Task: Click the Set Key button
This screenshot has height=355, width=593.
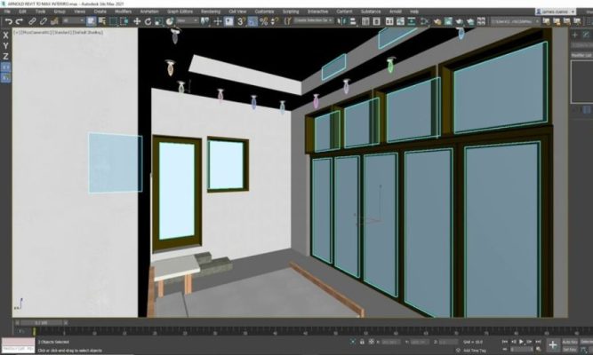Action: pos(569,349)
